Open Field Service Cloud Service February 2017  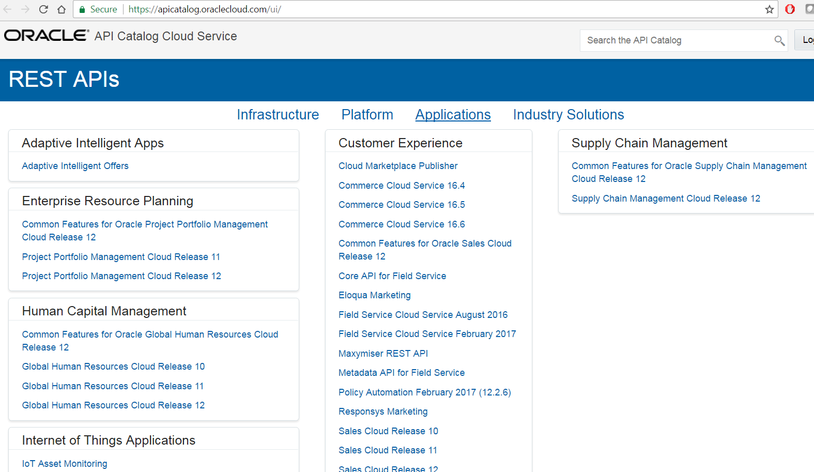click(x=427, y=334)
